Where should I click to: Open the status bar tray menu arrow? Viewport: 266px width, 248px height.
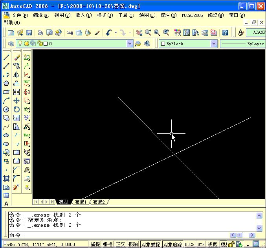click(248, 245)
